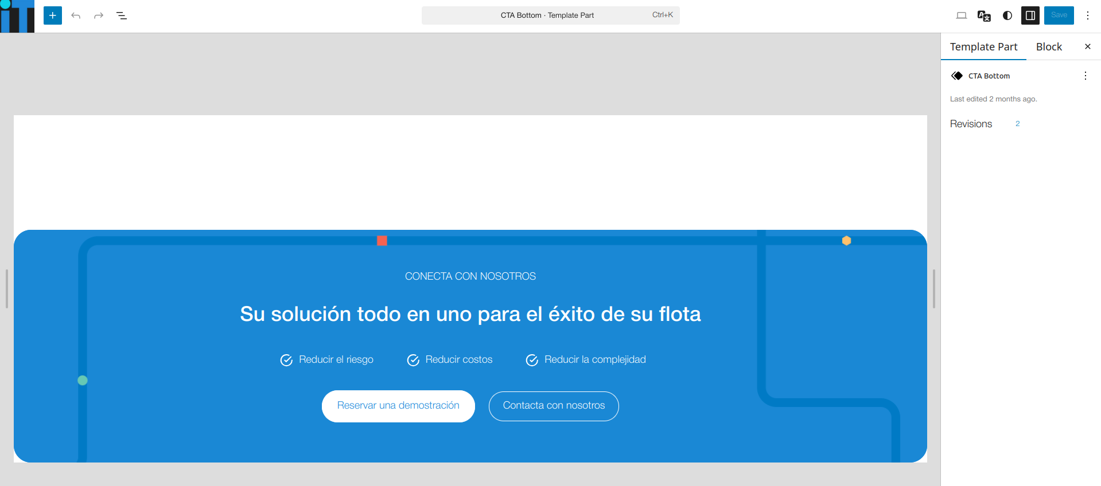The image size is (1101, 486).
Task: Click the 'Reducir costos' check icon
Action: [x=413, y=360]
